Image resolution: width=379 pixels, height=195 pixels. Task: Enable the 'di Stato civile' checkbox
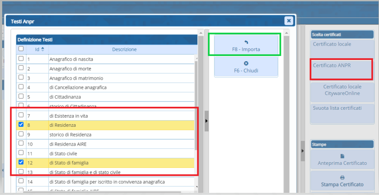click(21, 153)
